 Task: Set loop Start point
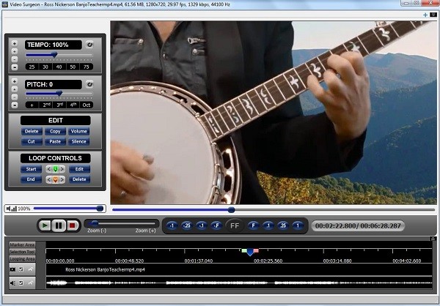[31, 169]
